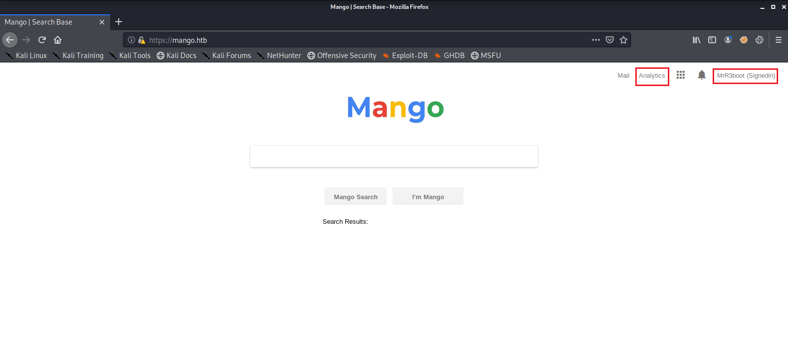Screen dimensions: 788x358
Task: Open the Analytics link
Action: pos(652,76)
